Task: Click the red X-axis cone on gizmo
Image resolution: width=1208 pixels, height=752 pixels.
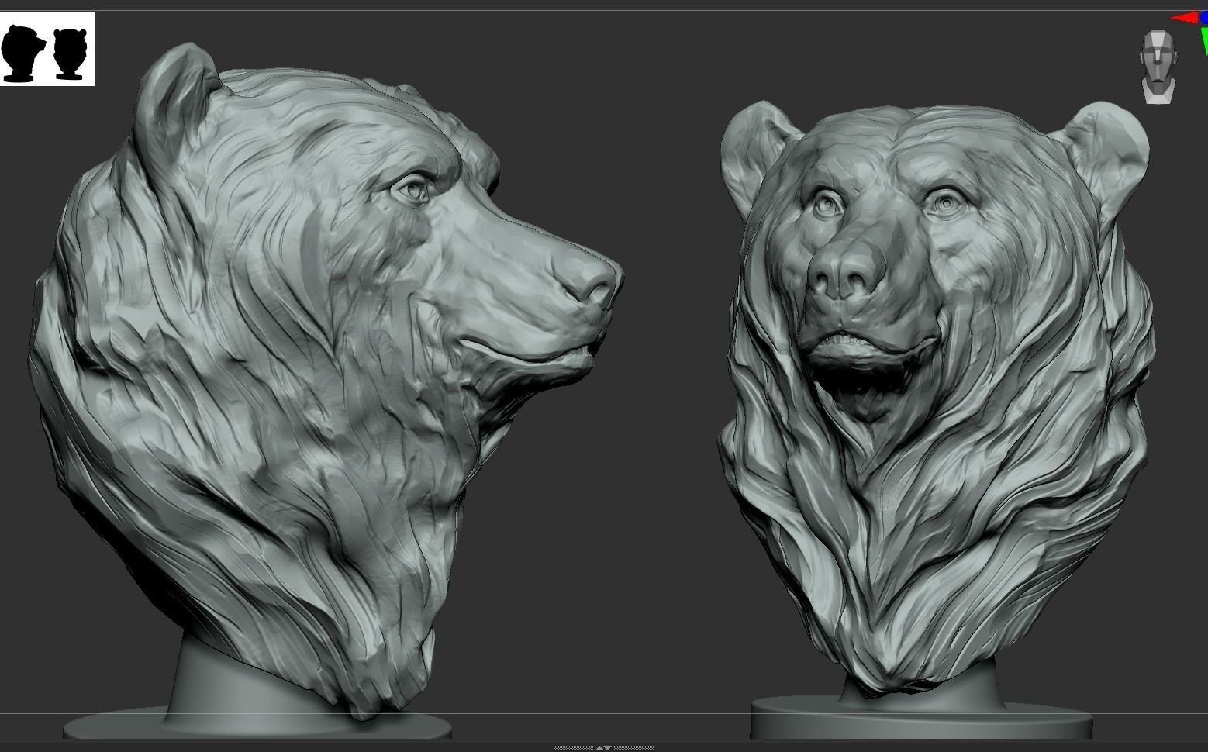Action: click(x=1184, y=18)
